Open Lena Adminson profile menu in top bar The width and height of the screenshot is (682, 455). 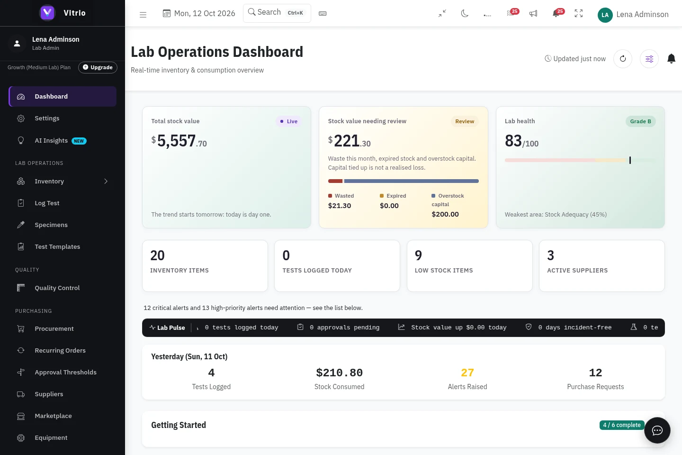[x=633, y=15]
